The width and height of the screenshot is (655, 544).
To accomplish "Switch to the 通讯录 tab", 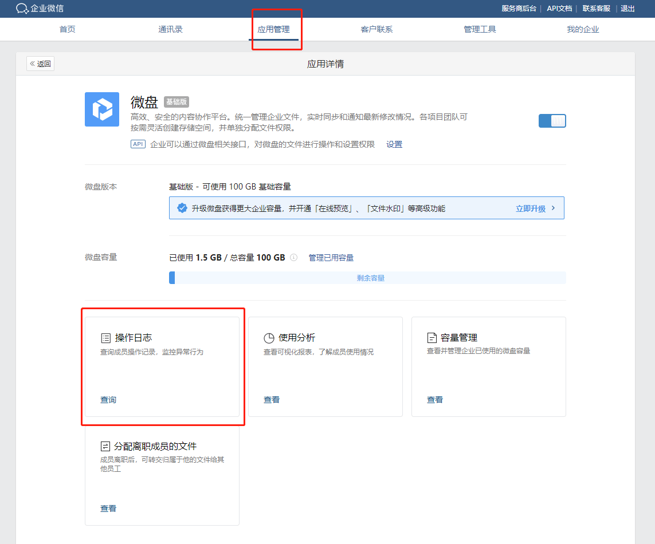I will click(170, 29).
